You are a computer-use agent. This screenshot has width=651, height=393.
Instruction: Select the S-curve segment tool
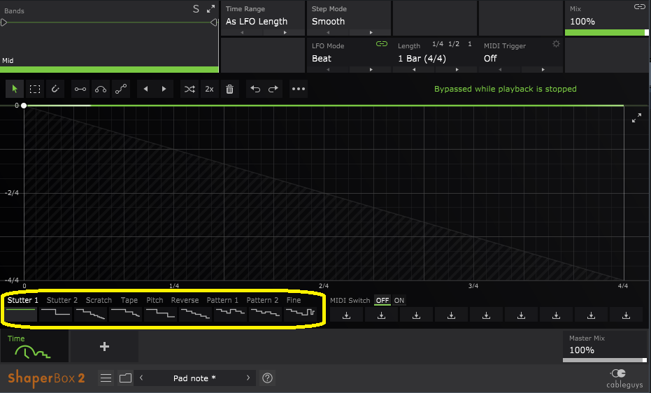click(121, 89)
